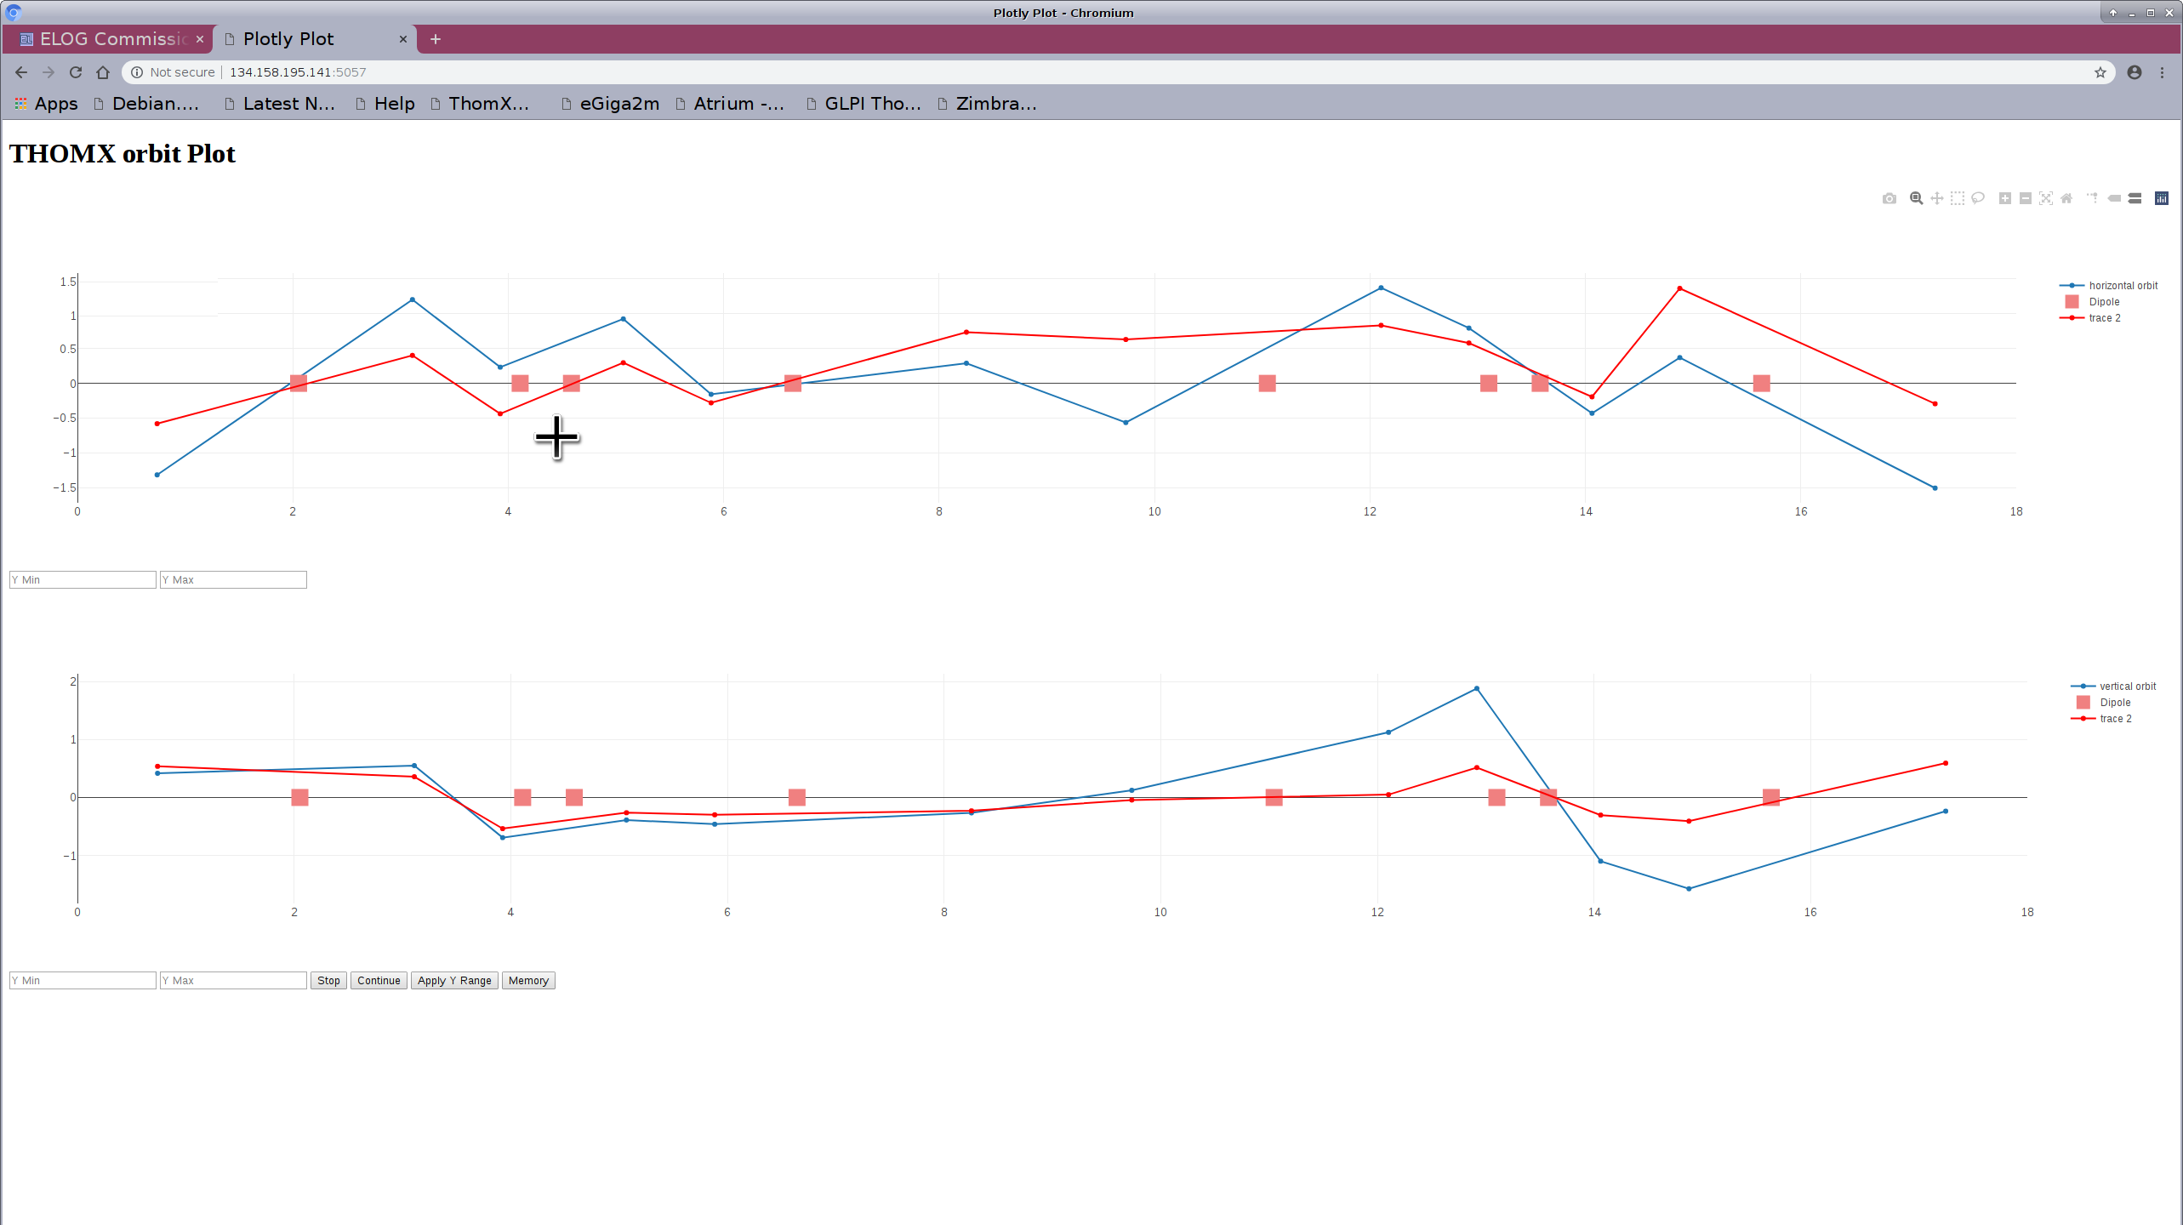The width and height of the screenshot is (2183, 1225).
Task: Download plot as PNG camera icon
Action: coord(1889,198)
